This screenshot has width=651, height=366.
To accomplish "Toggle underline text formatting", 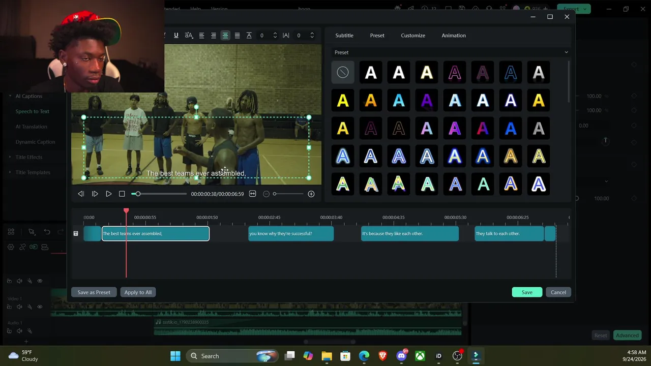I will click(176, 35).
